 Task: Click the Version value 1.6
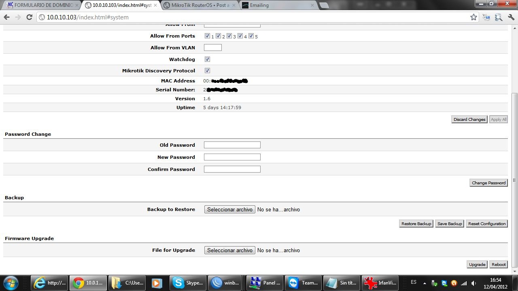207,99
